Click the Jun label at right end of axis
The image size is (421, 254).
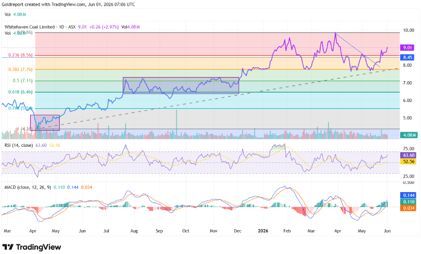(x=387, y=231)
